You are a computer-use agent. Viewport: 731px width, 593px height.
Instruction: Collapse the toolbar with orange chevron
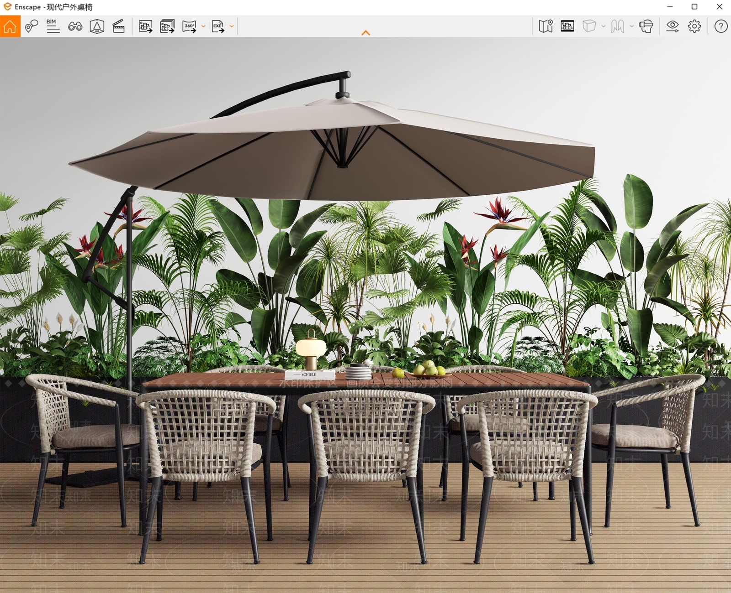point(365,33)
